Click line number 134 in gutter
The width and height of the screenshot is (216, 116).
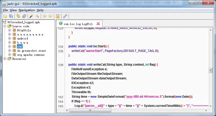61,47
